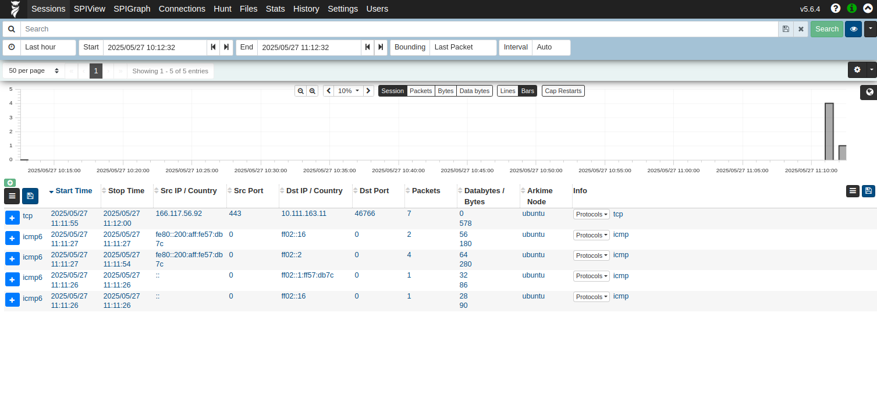877x419 pixels.
Task: Open the help question mark icon
Action: [835, 9]
